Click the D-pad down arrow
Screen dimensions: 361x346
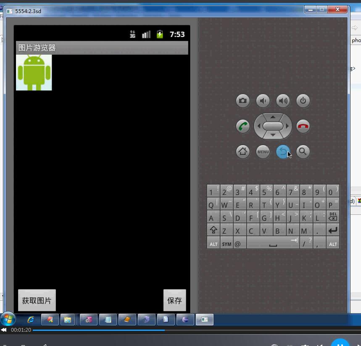pyautogui.click(x=273, y=135)
